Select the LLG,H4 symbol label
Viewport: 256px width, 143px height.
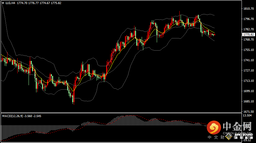tap(10, 3)
